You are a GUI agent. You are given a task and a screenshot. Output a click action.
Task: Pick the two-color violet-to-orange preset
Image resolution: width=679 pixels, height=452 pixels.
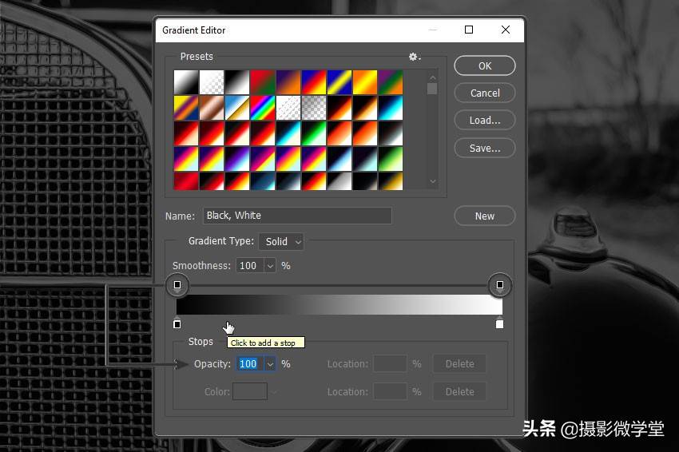[288, 82]
